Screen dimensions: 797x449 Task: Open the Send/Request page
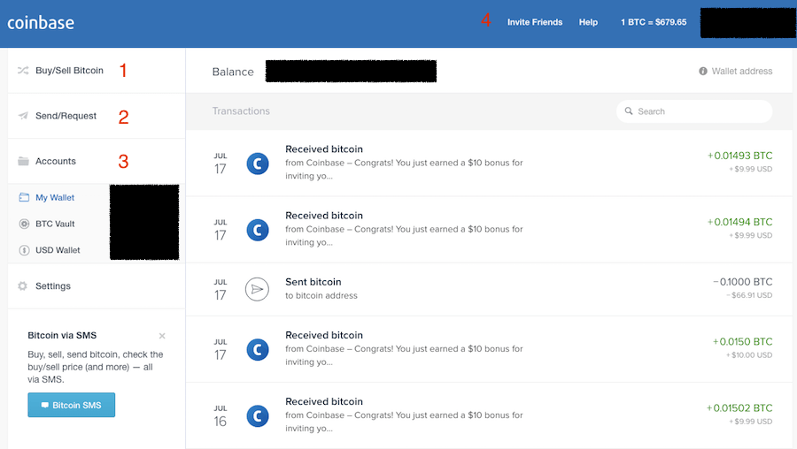pyautogui.click(x=97, y=116)
